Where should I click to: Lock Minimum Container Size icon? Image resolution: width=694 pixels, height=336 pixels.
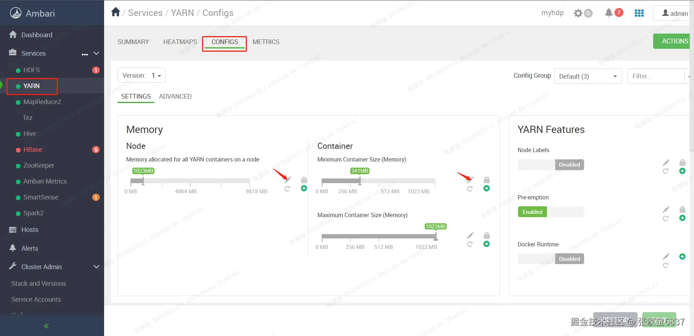(487, 180)
